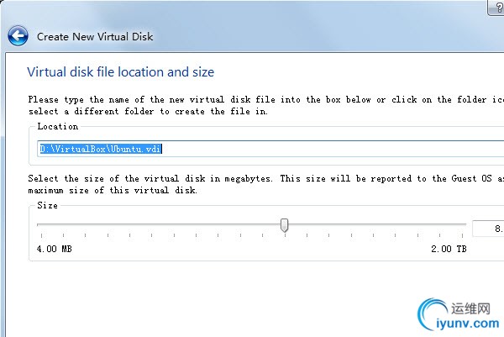The width and height of the screenshot is (504, 337).
Task: Click the Create New Virtual Disk title
Action: 95,37
